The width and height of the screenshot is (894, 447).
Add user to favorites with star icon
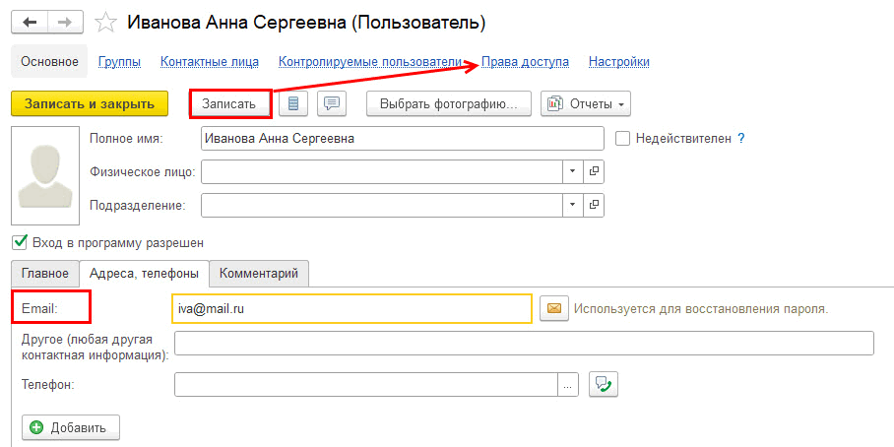[x=105, y=23]
